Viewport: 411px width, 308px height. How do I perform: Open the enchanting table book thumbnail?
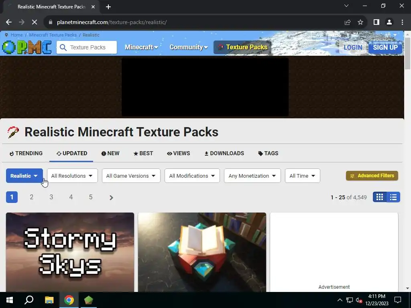click(202, 252)
